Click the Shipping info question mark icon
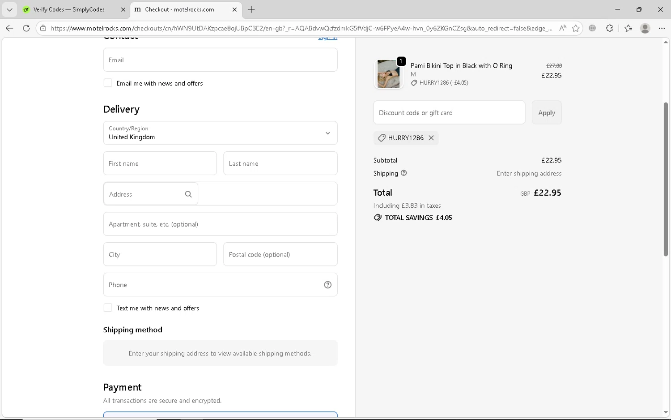Screen dimensions: 671x420 click(404, 173)
